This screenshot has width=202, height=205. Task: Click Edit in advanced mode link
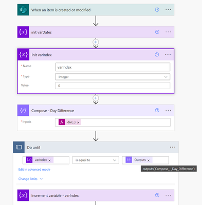coord(34,170)
